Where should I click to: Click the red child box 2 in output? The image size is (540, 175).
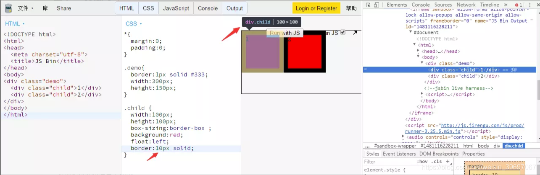(x=305, y=51)
